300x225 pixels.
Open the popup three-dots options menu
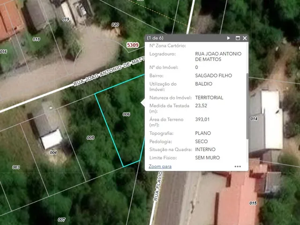[238, 166]
